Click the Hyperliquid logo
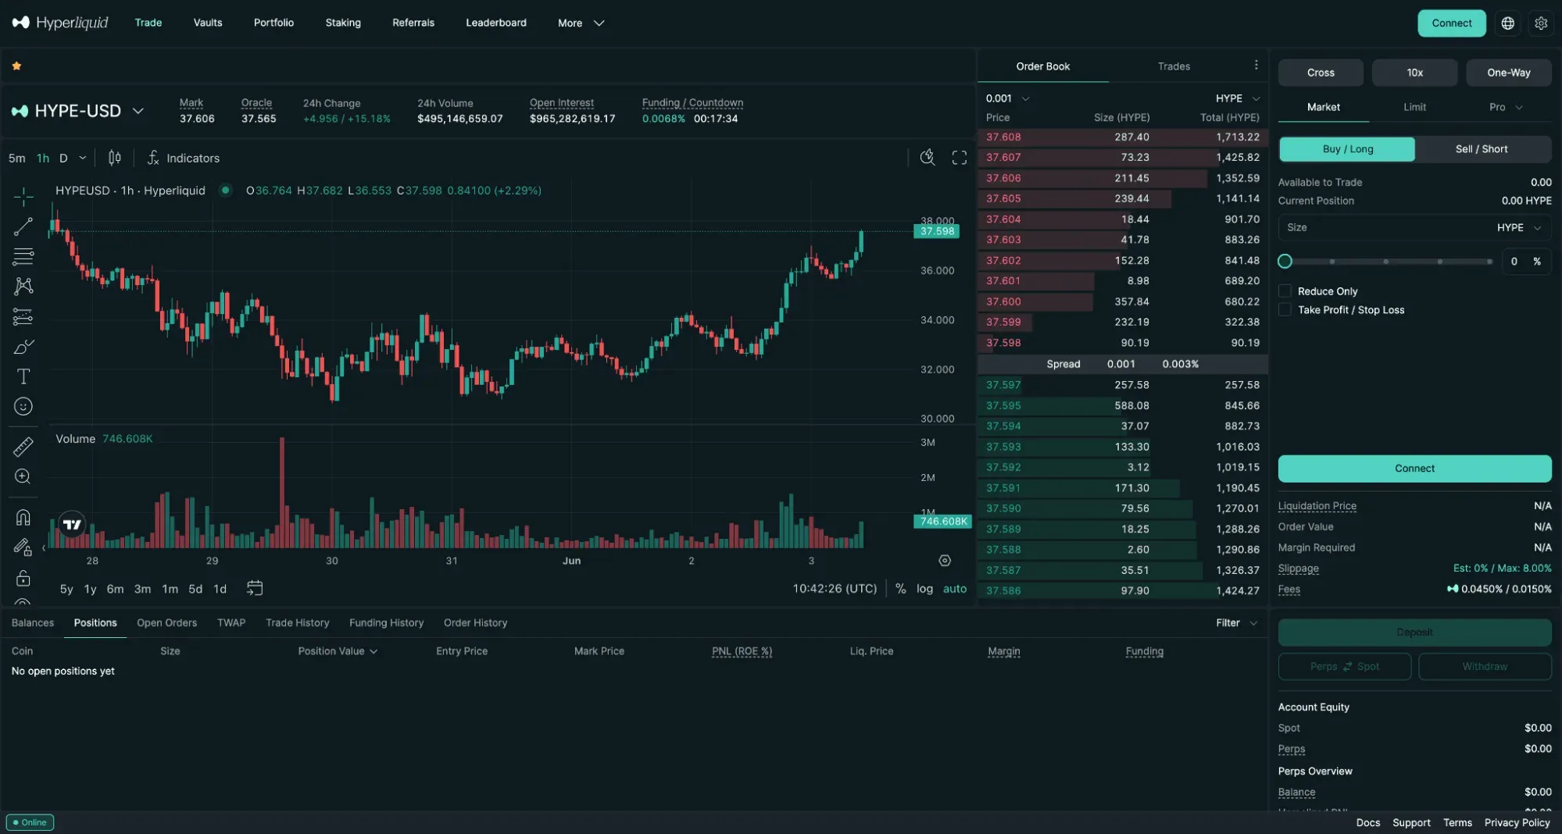Screen dimensions: 1562x834 click(60, 23)
